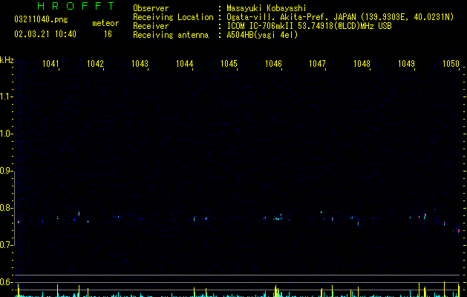Image resolution: width=467 pixels, height=297 pixels.
Task: Click the 0.9 frequency axis label
Action: pos(5,171)
